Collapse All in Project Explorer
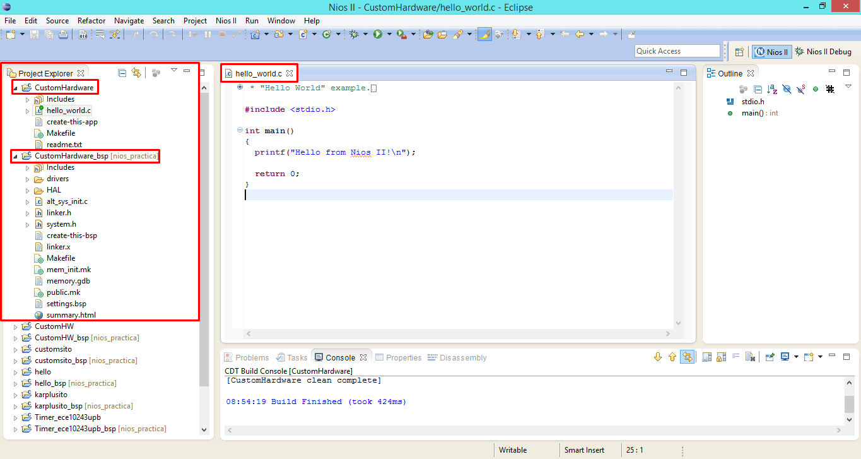The image size is (861, 459). click(122, 73)
